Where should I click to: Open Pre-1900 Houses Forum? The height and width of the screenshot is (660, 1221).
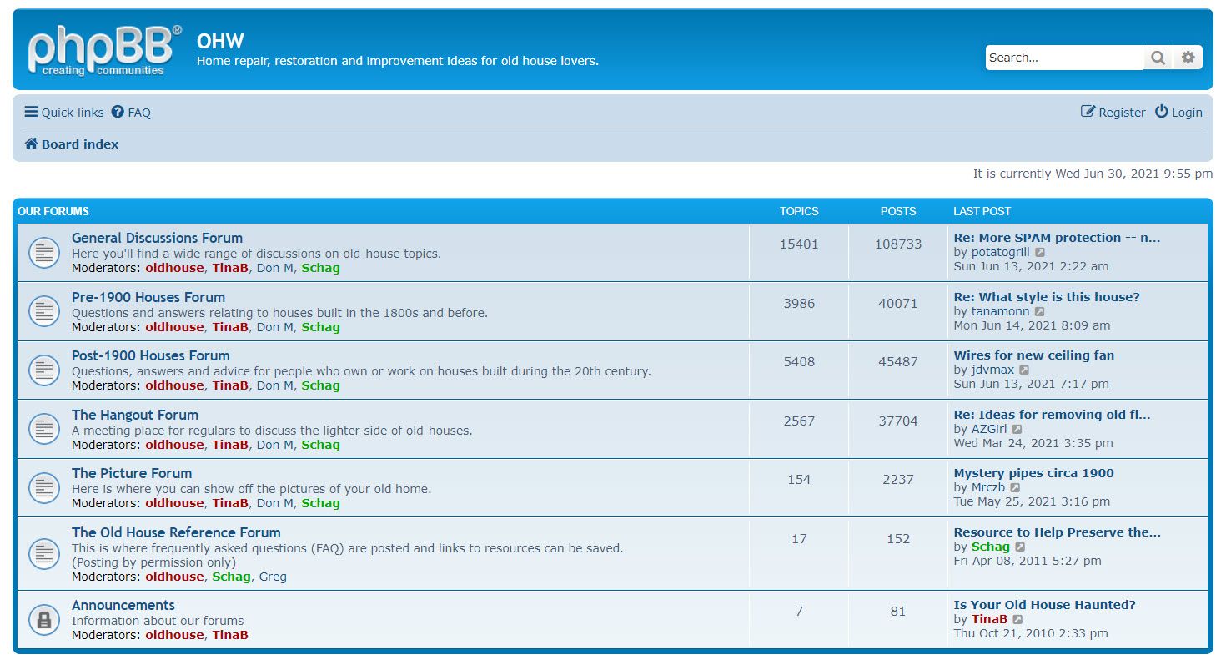[148, 297]
